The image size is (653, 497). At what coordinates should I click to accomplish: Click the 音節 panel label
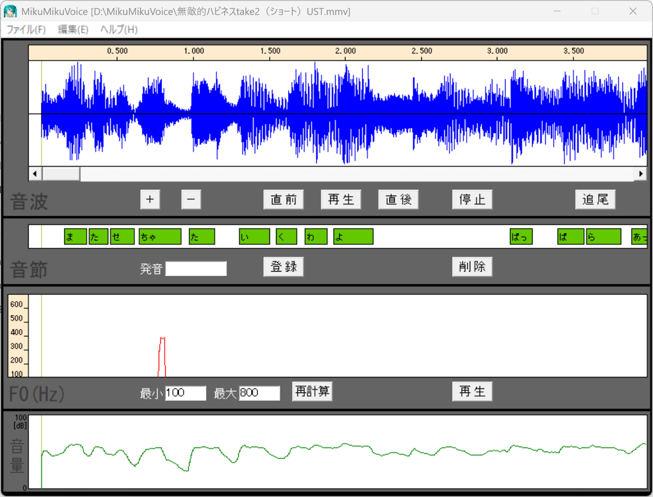click(x=29, y=269)
